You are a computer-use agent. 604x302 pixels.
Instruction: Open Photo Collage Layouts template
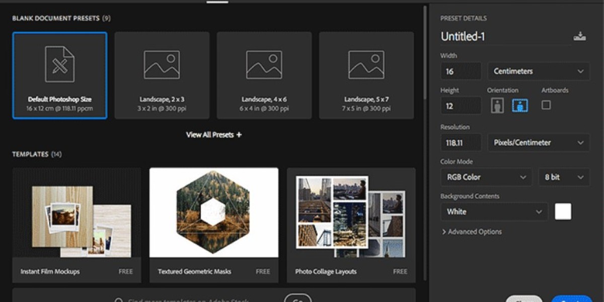(351, 225)
